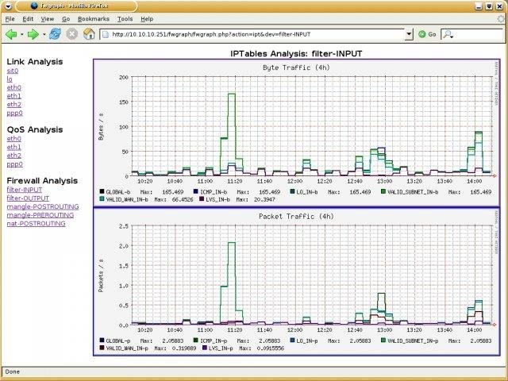Open eth1 under Link Analysis

point(14,96)
